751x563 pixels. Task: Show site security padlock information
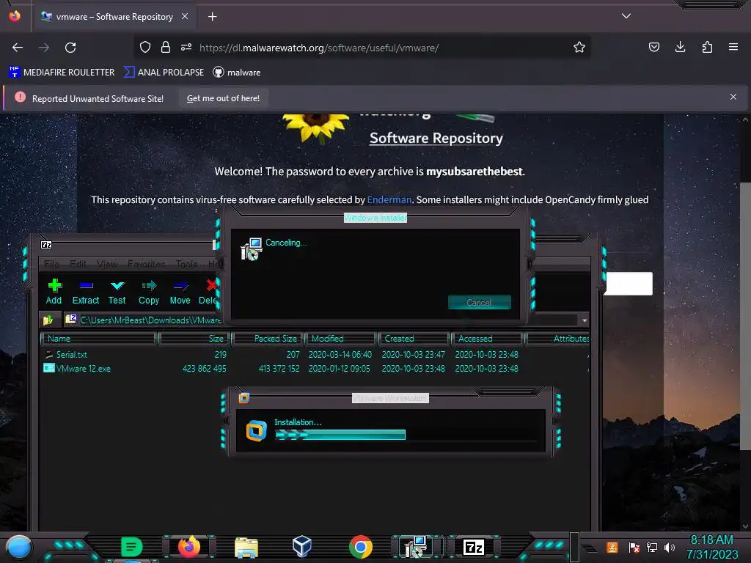[166, 48]
